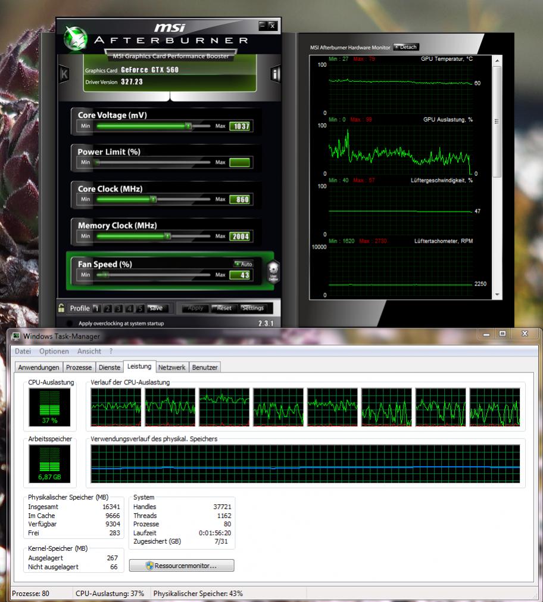The height and width of the screenshot is (602, 543).
Task: Click the Arbeitsspeicher 6,87 GB gauge
Action: [49, 463]
